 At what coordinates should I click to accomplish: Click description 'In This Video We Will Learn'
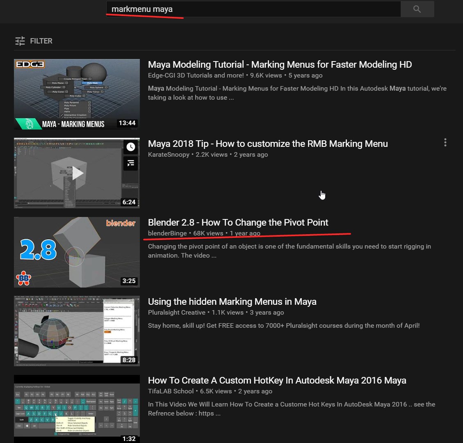tap(292, 409)
